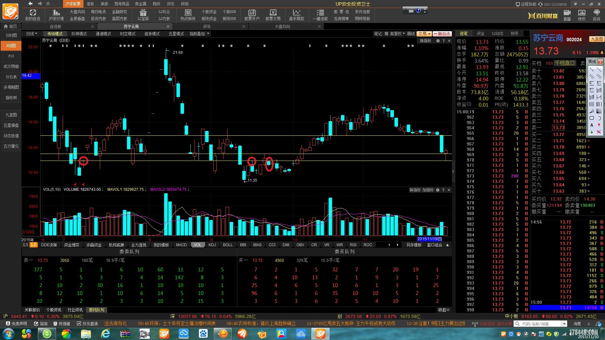Image resolution: width=605 pixels, height=340 pixels.
Task: Open the title bar menu down-arrow
Action: point(575,4)
